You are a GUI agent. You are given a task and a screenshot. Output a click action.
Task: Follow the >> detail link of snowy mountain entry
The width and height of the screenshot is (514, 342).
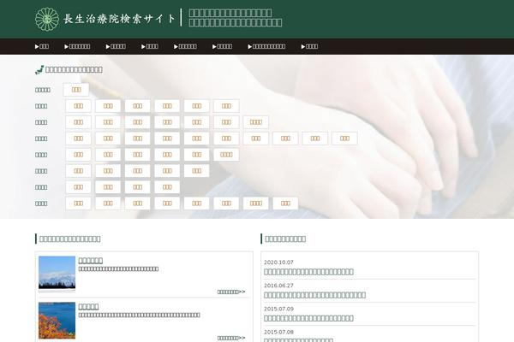pyautogui.click(x=231, y=292)
